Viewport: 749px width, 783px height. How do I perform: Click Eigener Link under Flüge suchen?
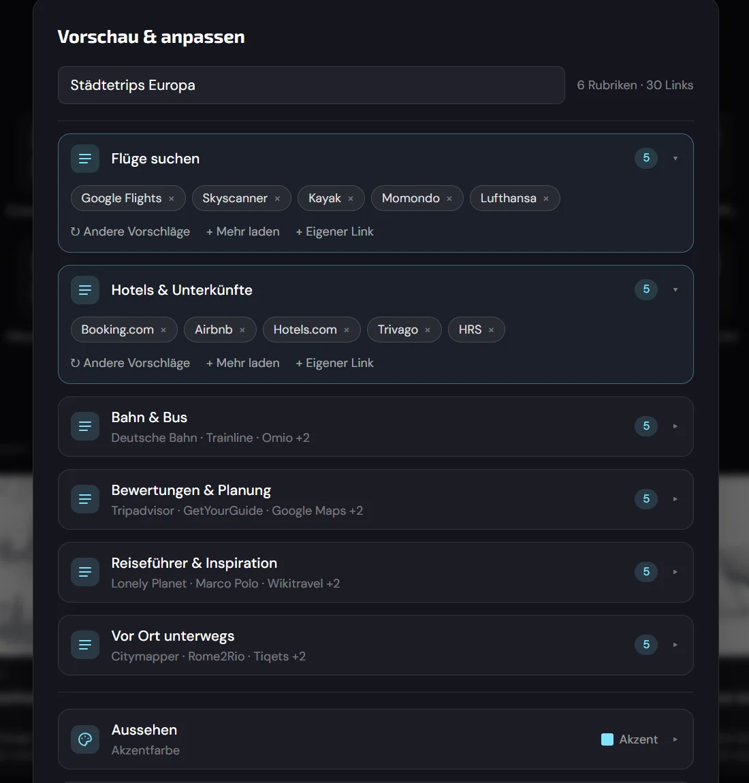(334, 231)
